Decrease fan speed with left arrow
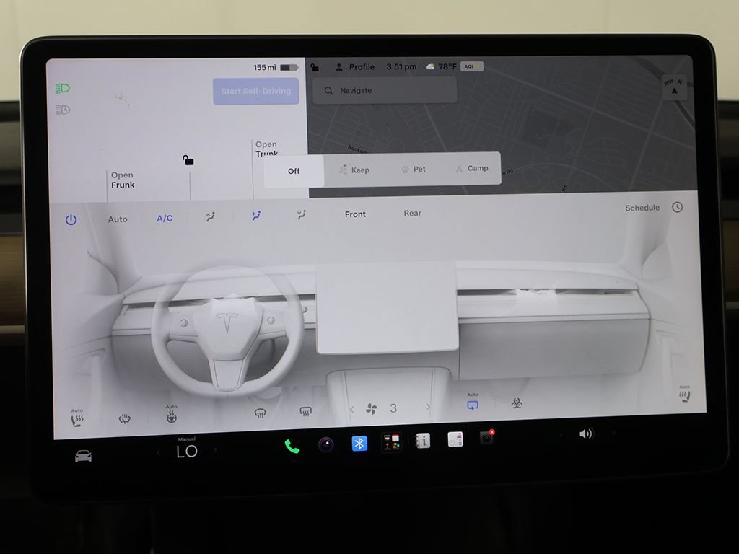This screenshot has height=554, width=739. (351, 410)
